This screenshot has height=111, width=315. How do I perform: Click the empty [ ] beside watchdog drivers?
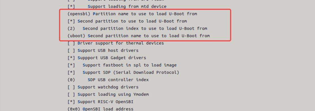tap(71, 87)
